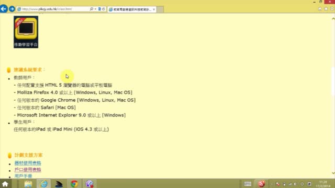Open the taskbar clock and date
This screenshot has height=188, width=335.
tap(323, 184)
